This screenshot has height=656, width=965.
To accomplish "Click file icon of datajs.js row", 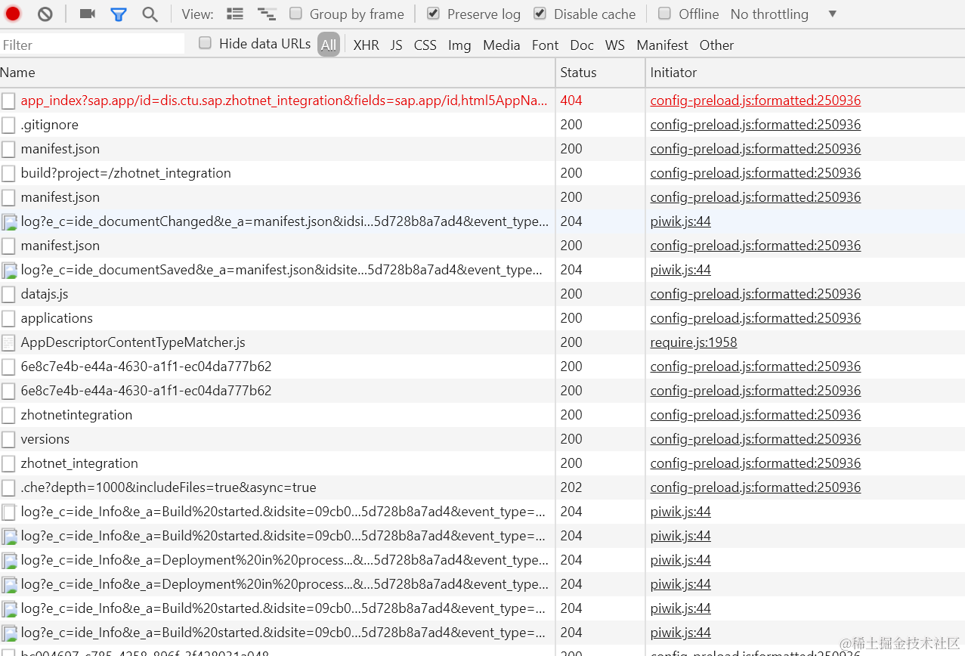I will 8,294.
